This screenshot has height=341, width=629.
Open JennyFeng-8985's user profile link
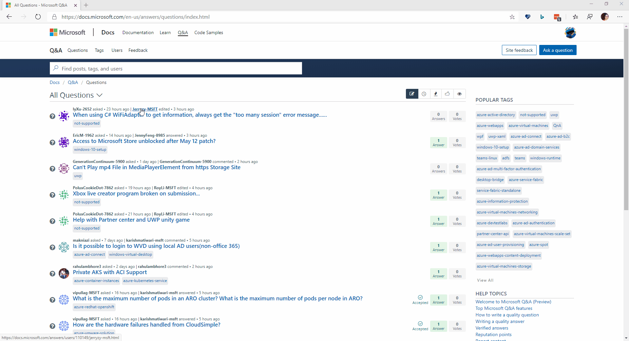150,135
